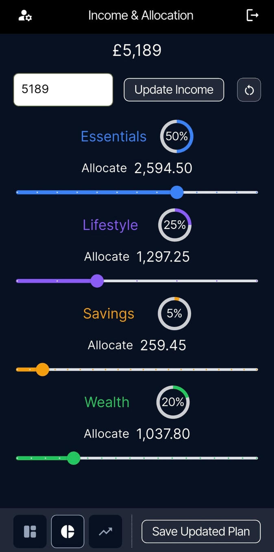Select the pie chart allocation tab
Screen dimensions: 274x552
click(67, 532)
